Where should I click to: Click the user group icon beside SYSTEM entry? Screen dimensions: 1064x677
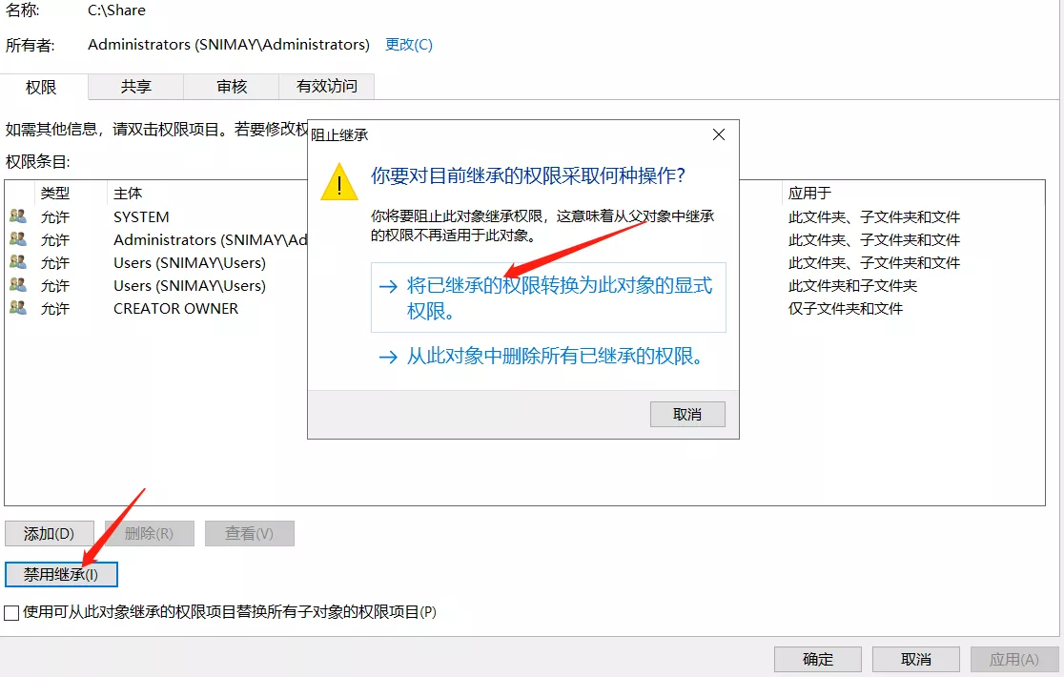pyautogui.click(x=18, y=216)
